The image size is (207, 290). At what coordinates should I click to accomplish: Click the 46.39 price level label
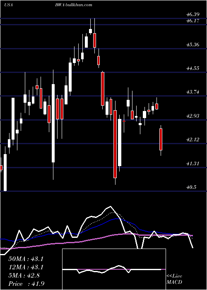point(193,15)
